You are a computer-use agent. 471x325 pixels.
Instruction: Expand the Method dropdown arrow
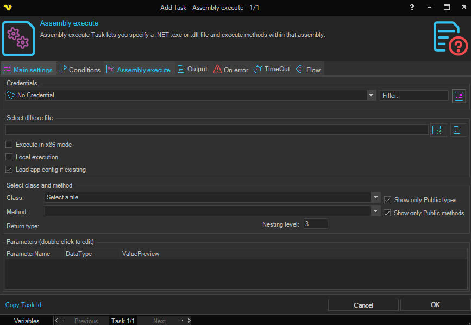click(x=375, y=210)
